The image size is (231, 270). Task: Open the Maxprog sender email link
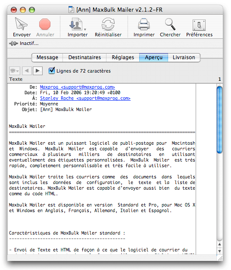point(77,87)
